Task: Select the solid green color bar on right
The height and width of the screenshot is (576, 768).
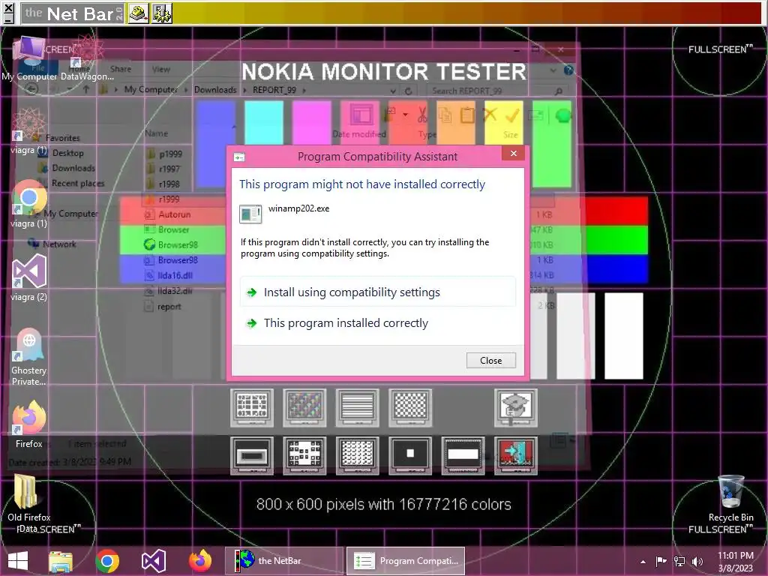Action: (617, 239)
